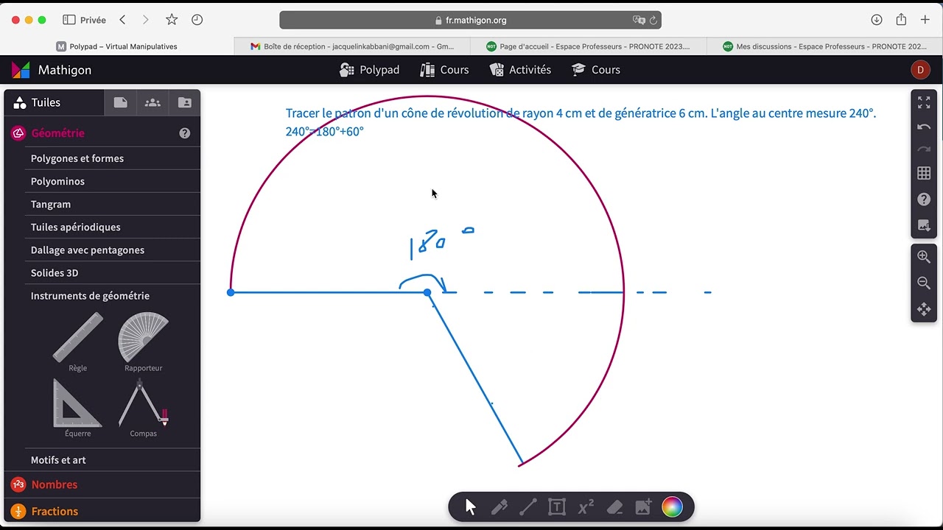
Task: Reload the page in Safari
Action: tap(653, 20)
